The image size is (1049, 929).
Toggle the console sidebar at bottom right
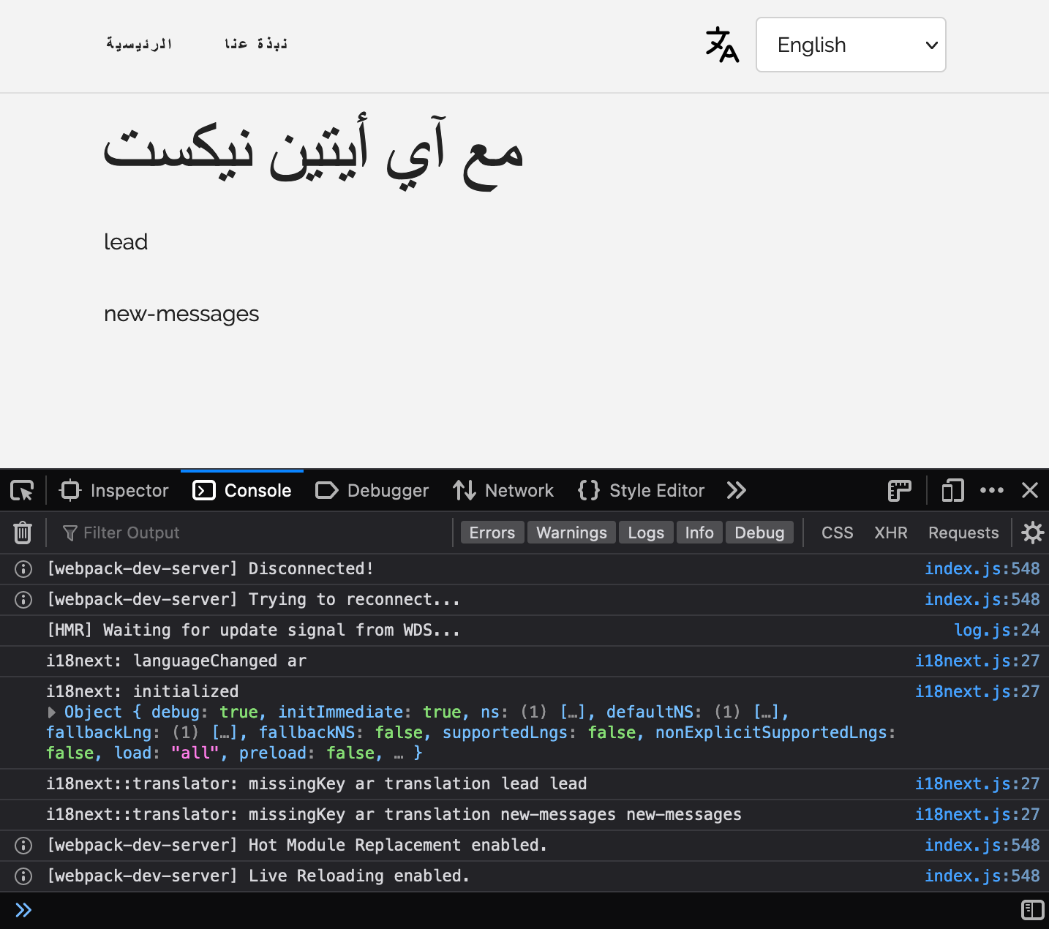[1032, 910]
